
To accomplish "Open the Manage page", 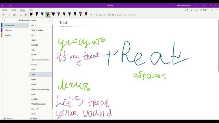I will [40, 45].
